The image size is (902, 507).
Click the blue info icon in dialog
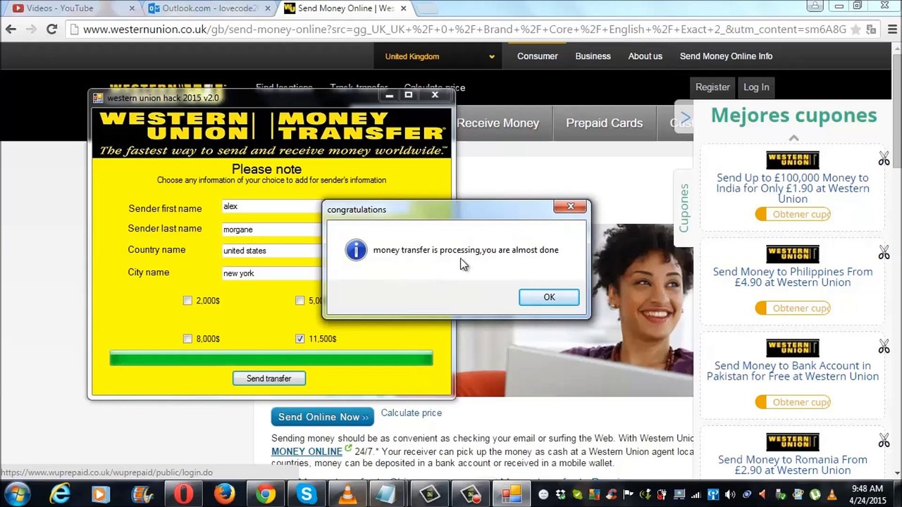point(356,250)
